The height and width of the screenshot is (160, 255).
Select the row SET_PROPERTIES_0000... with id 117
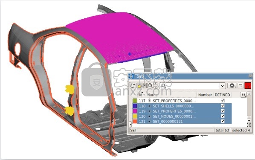coord(182,101)
